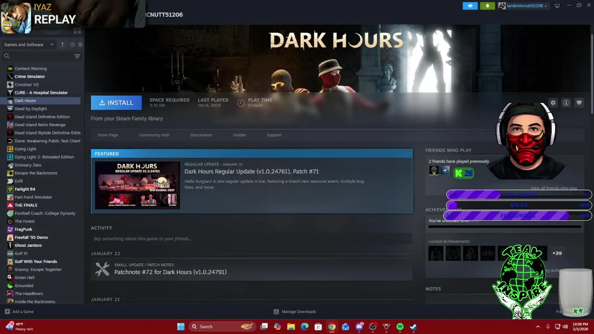Click the THE FINALS game icon
Screen dimensions: 594x334
click(x=10, y=205)
